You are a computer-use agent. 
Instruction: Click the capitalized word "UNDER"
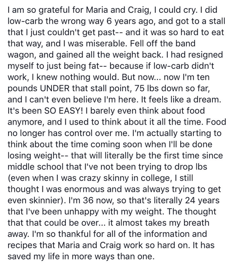[55, 88]
